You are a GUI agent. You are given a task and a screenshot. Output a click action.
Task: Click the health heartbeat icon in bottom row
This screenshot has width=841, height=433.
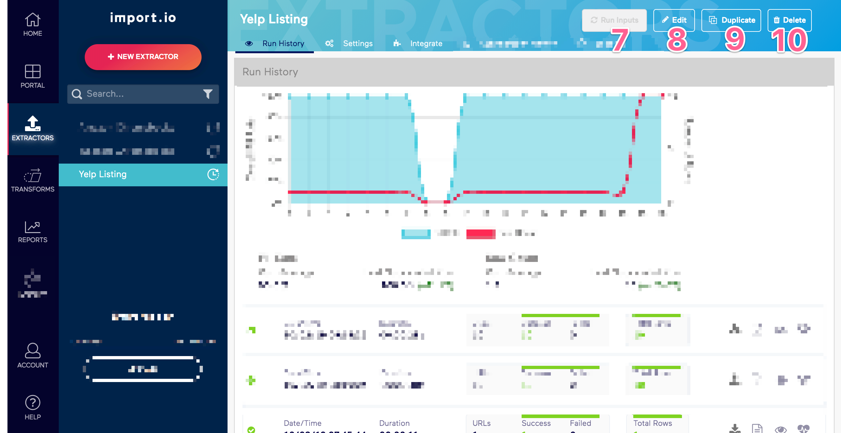point(803,428)
